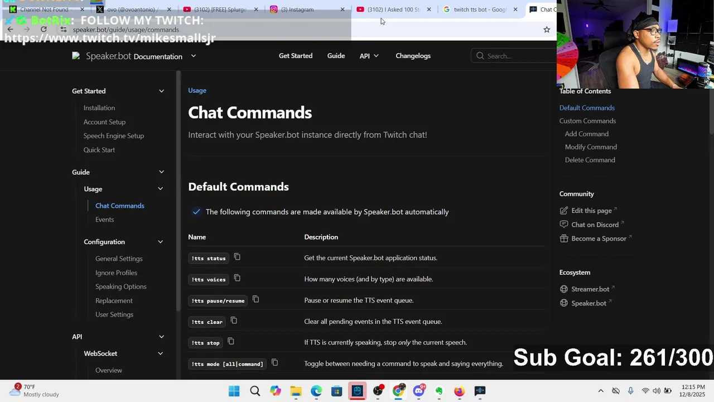Open the Account Setup page
The image size is (714, 402).
[104, 122]
